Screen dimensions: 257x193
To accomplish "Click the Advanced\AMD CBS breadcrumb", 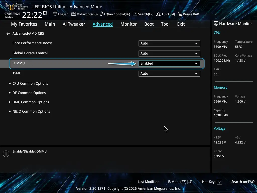I will pyautogui.click(x=28, y=33).
